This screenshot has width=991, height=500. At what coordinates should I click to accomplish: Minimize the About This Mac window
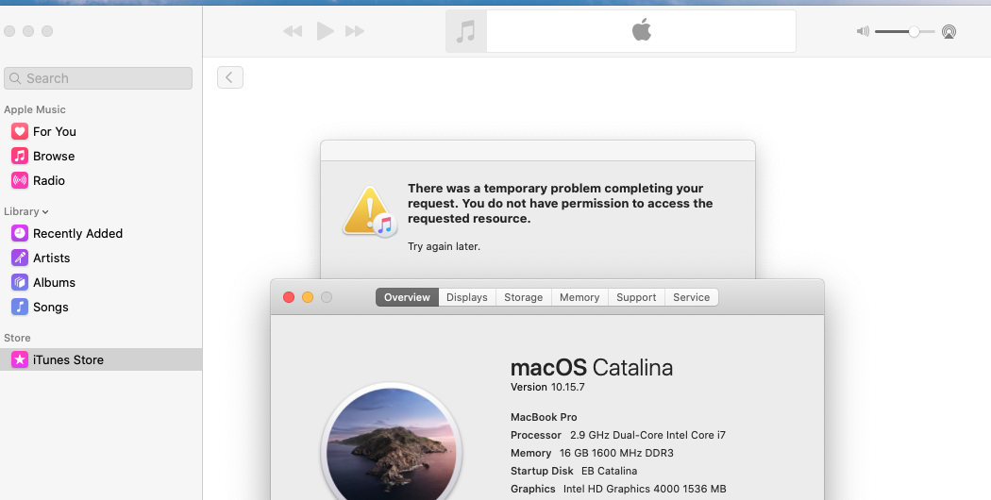[308, 297]
